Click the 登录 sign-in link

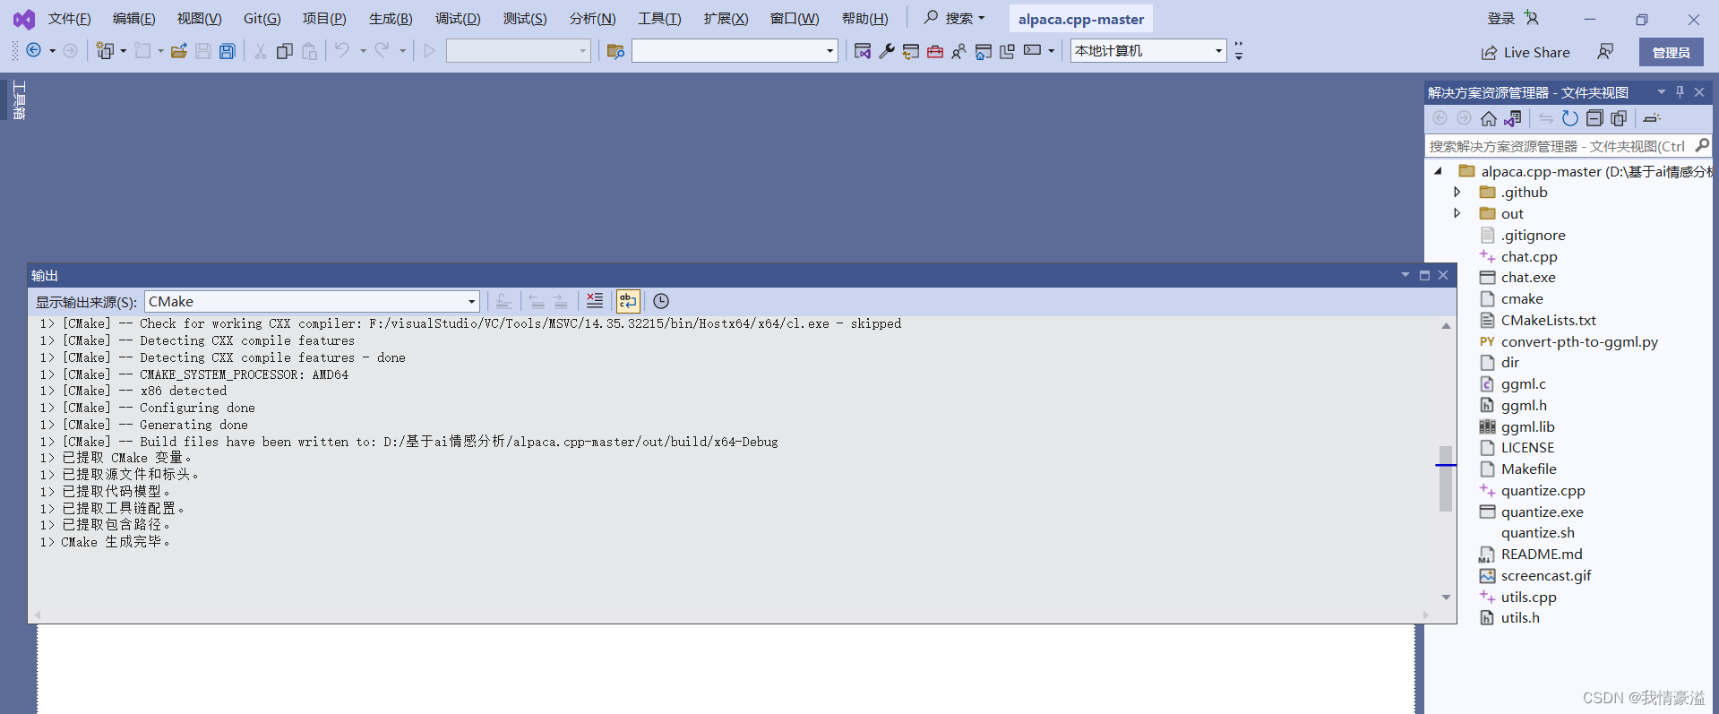click(1501, 18)
